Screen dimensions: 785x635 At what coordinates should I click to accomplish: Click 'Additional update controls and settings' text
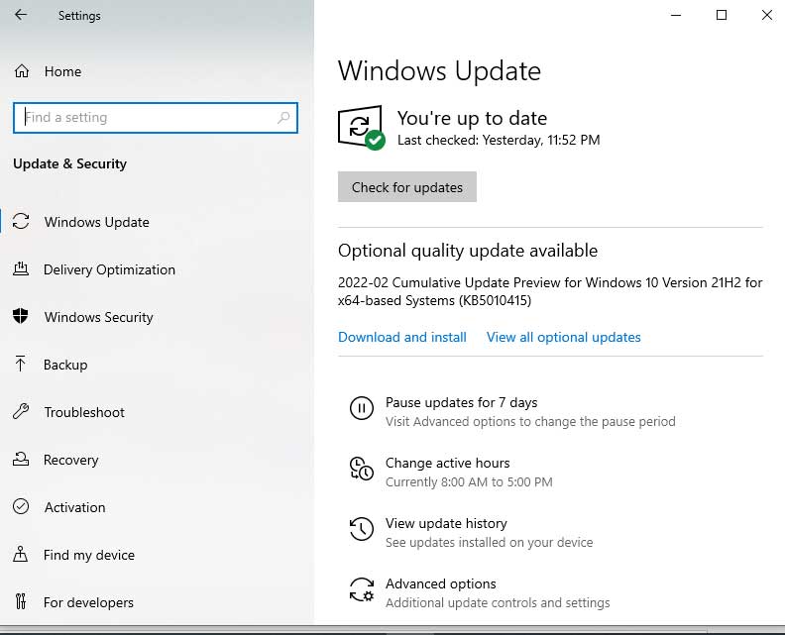pyautogui.click(x=498, y=602)
